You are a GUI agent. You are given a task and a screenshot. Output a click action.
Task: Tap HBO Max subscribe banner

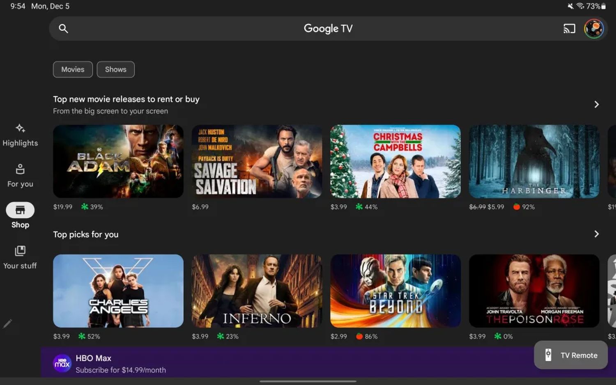pos(246,364)
